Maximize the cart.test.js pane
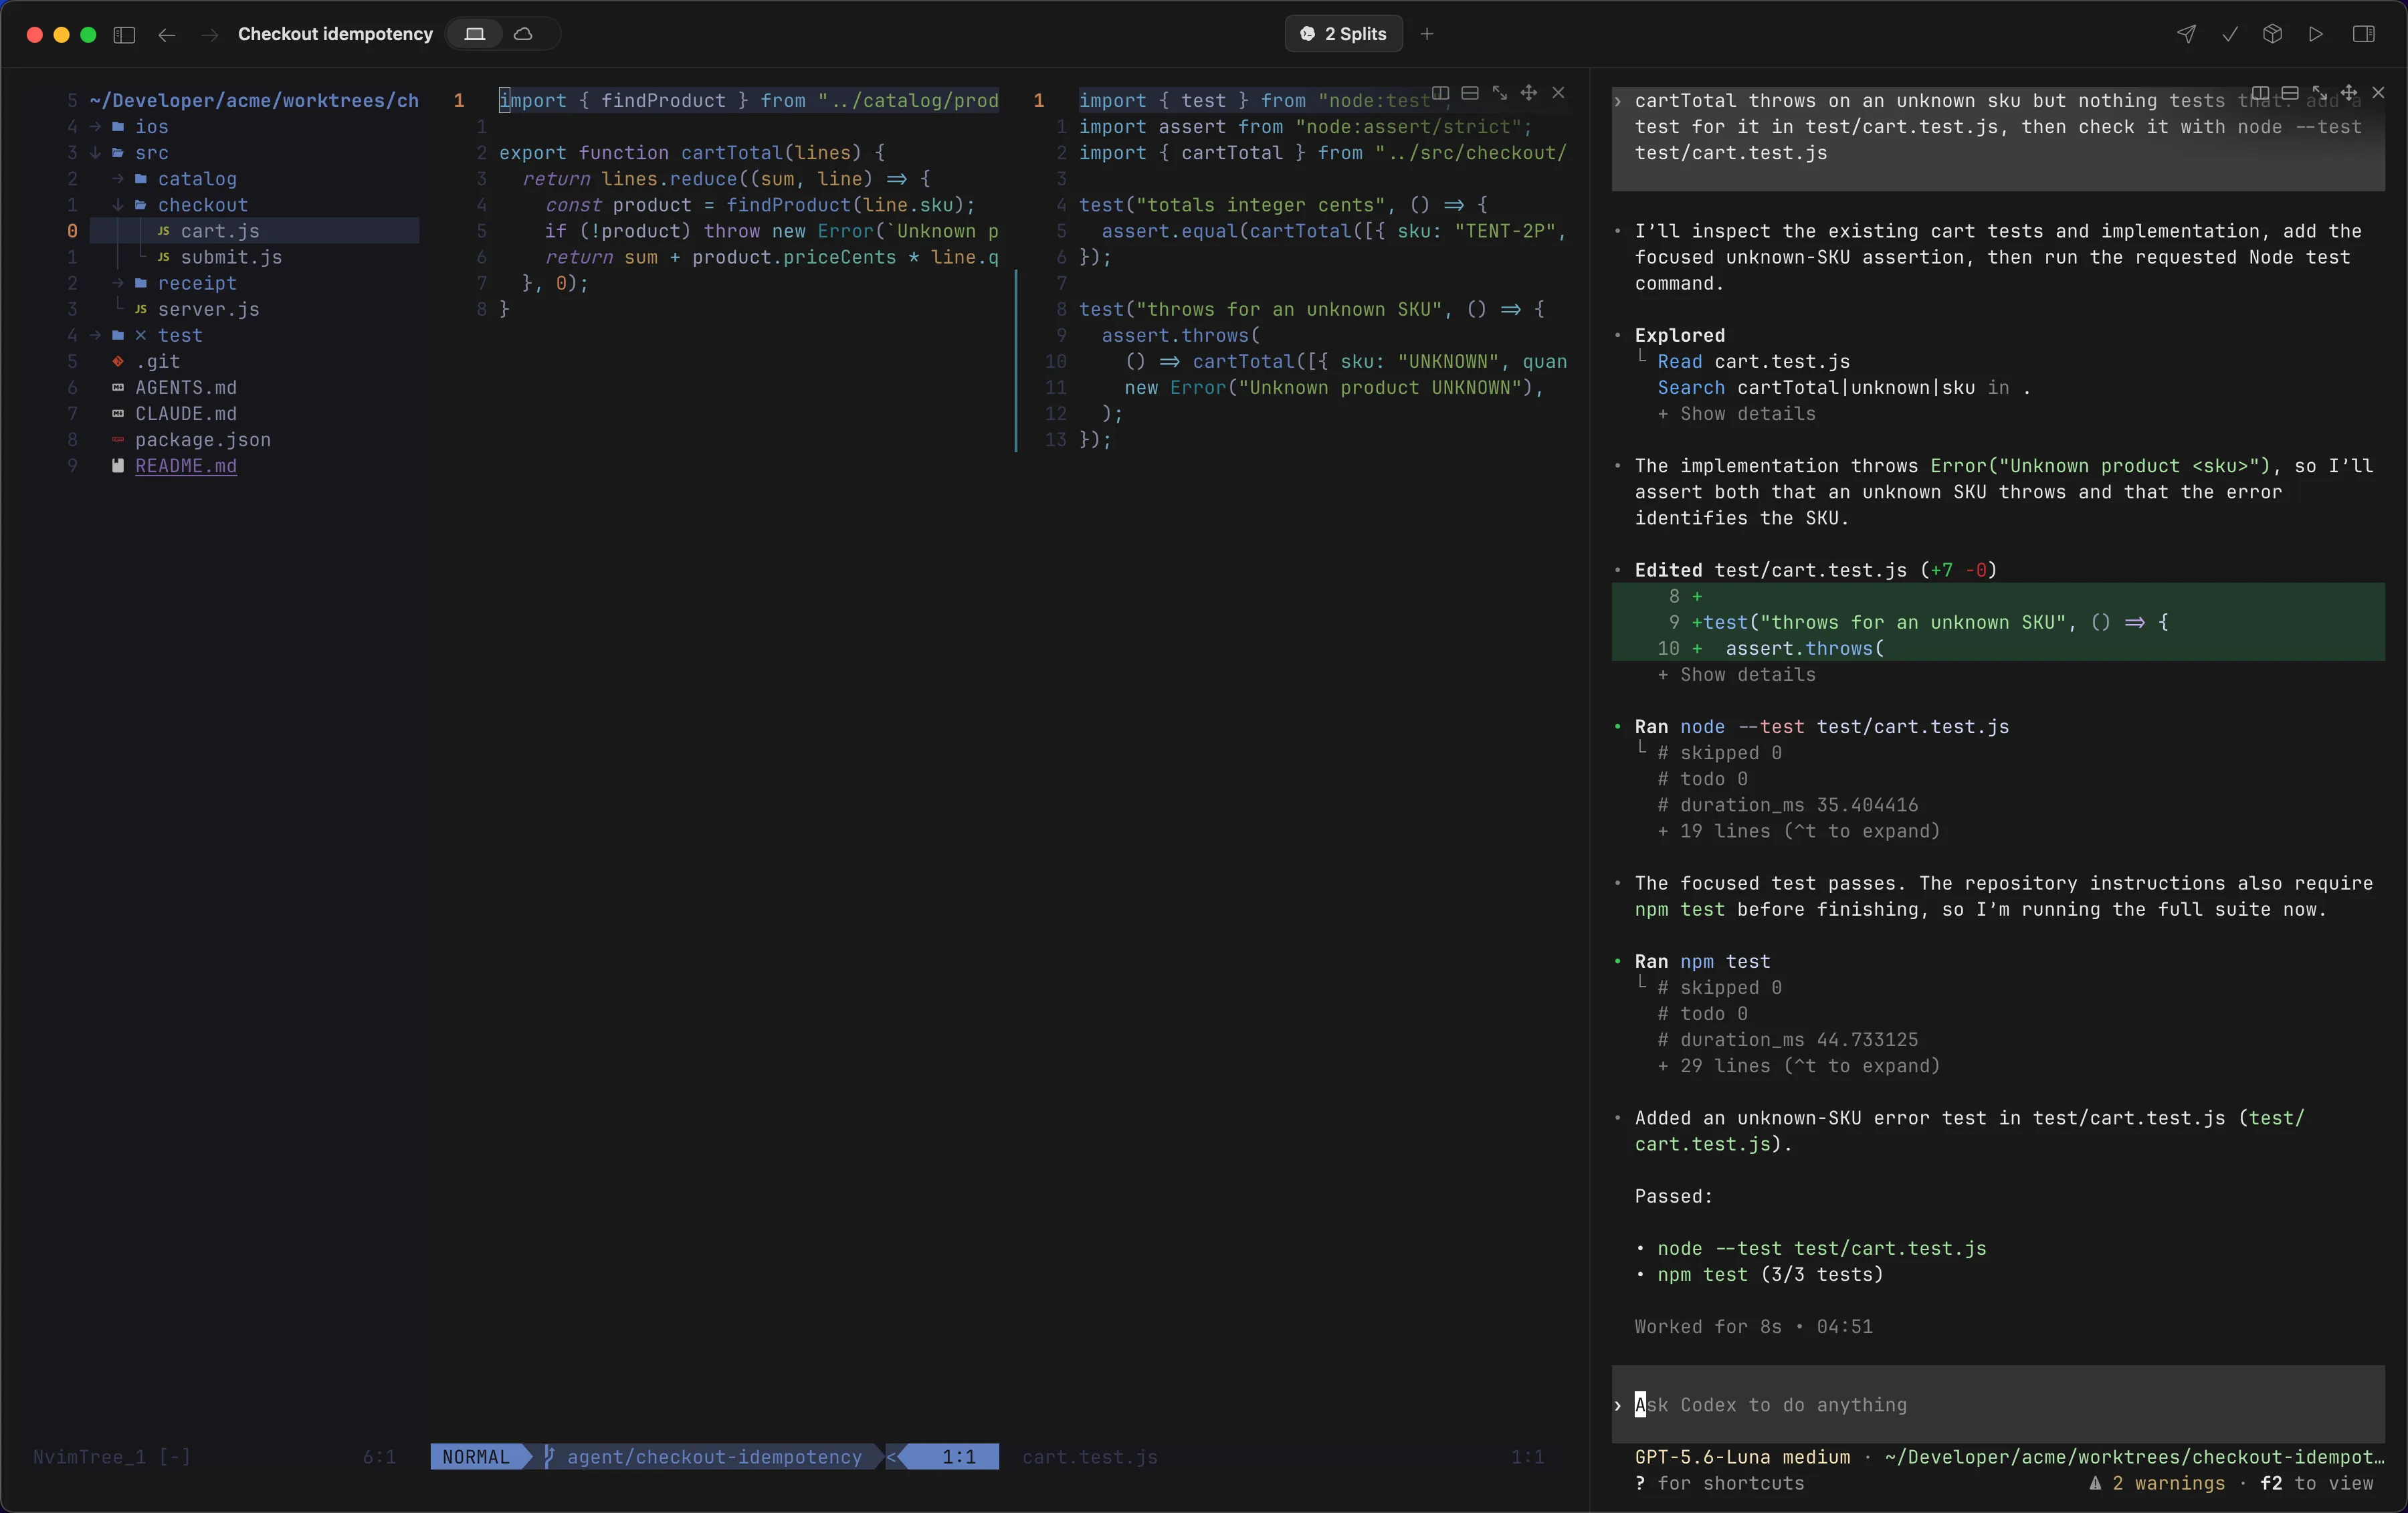Screen dimensions: 2408x1513 pyautogui.click(x=1499, y=93)
